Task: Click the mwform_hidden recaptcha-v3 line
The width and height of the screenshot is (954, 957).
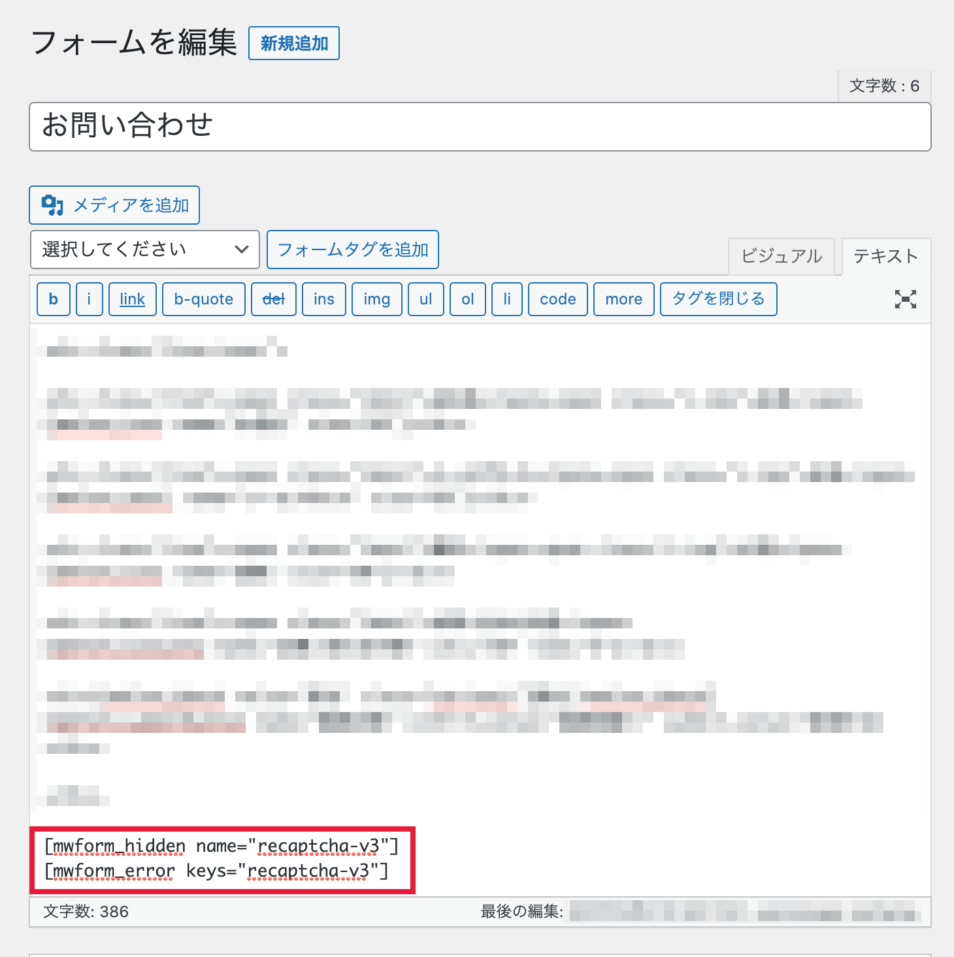Action: [x=222, y=847]
